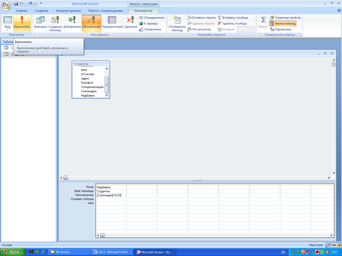Click Отобразить таблицу button

[x=177, y=23]
